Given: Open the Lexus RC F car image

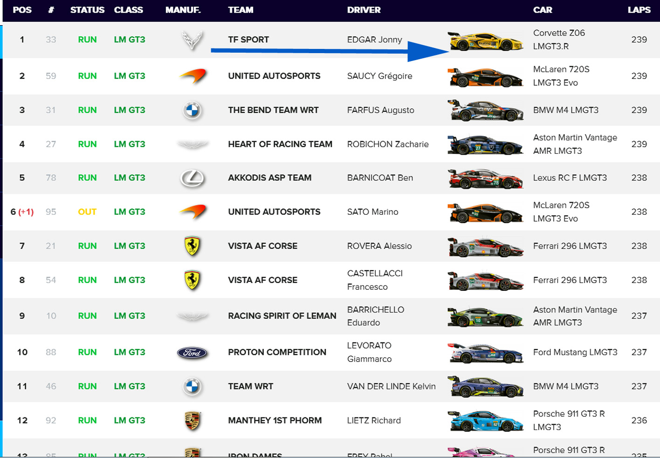Looking at the screenshot, I should pyautogui.click(x=485, y=178).
